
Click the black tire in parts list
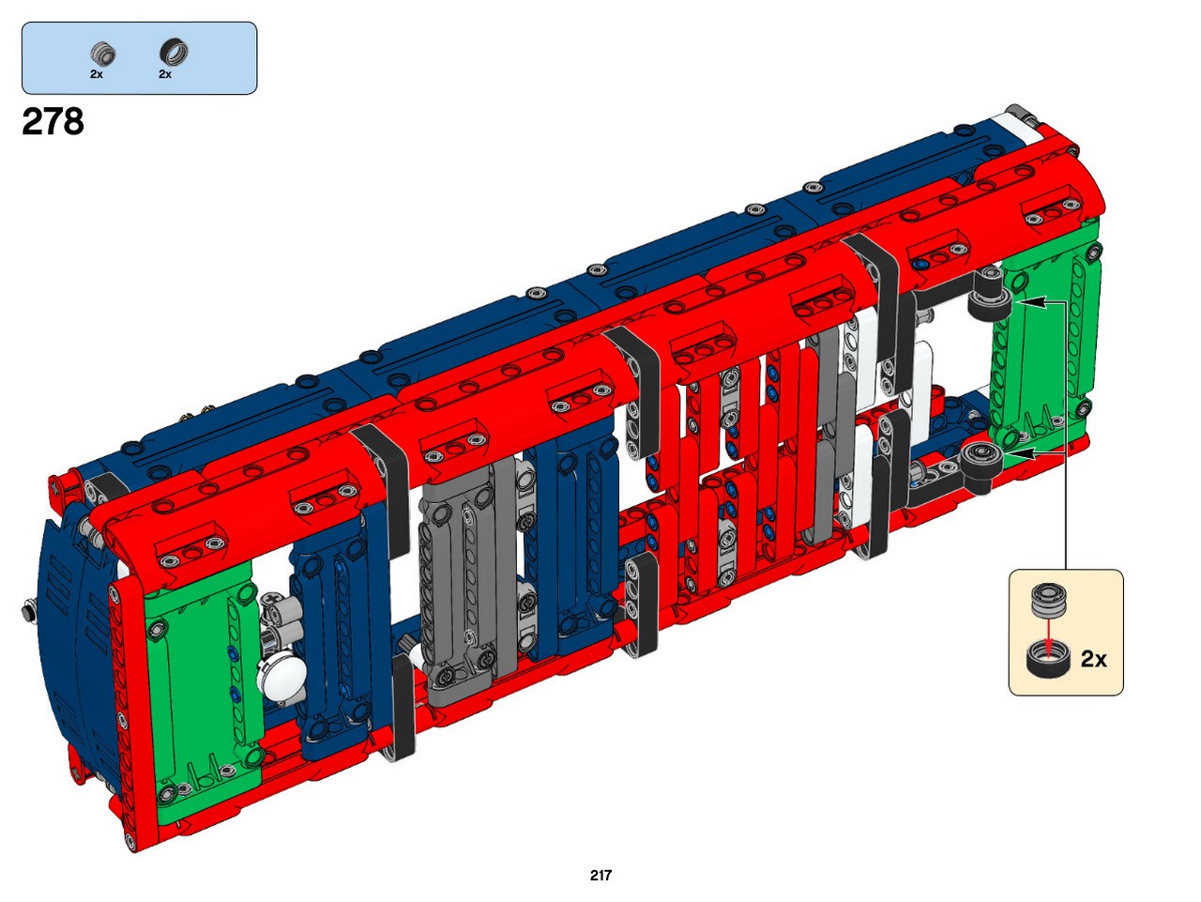click(x=173, y=54)
